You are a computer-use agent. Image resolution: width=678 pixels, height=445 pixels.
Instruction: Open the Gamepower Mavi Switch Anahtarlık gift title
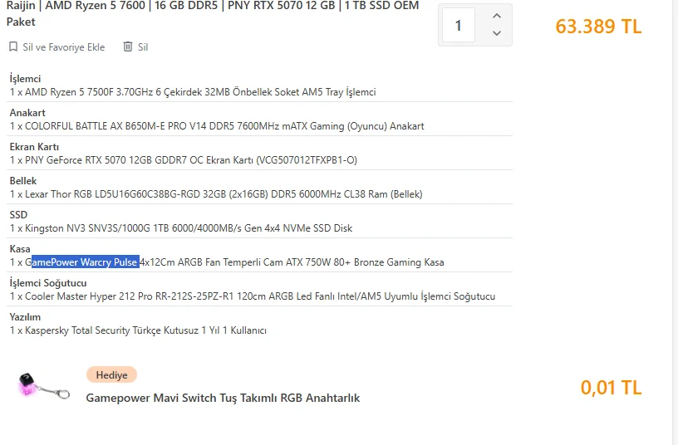223,398
